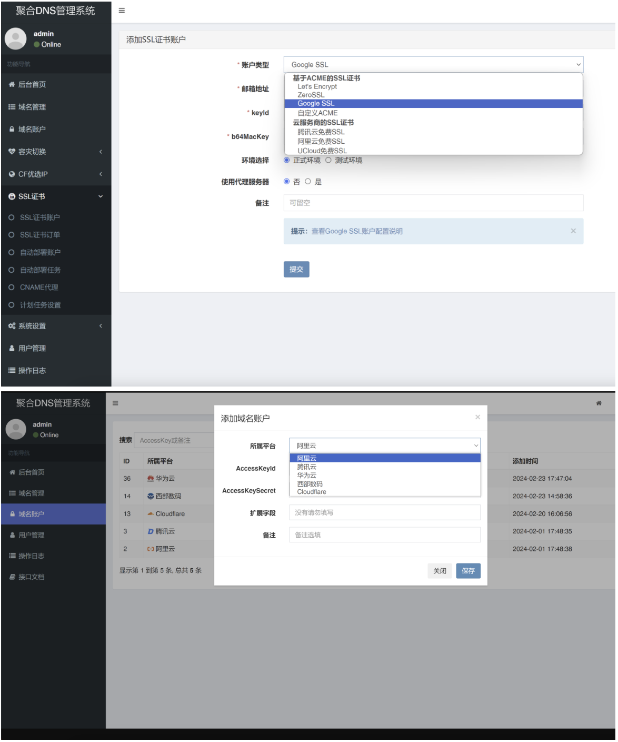Click the home icon at bottom screenshot top-right
Screen dimensions: 618x742
click(599, 403)
